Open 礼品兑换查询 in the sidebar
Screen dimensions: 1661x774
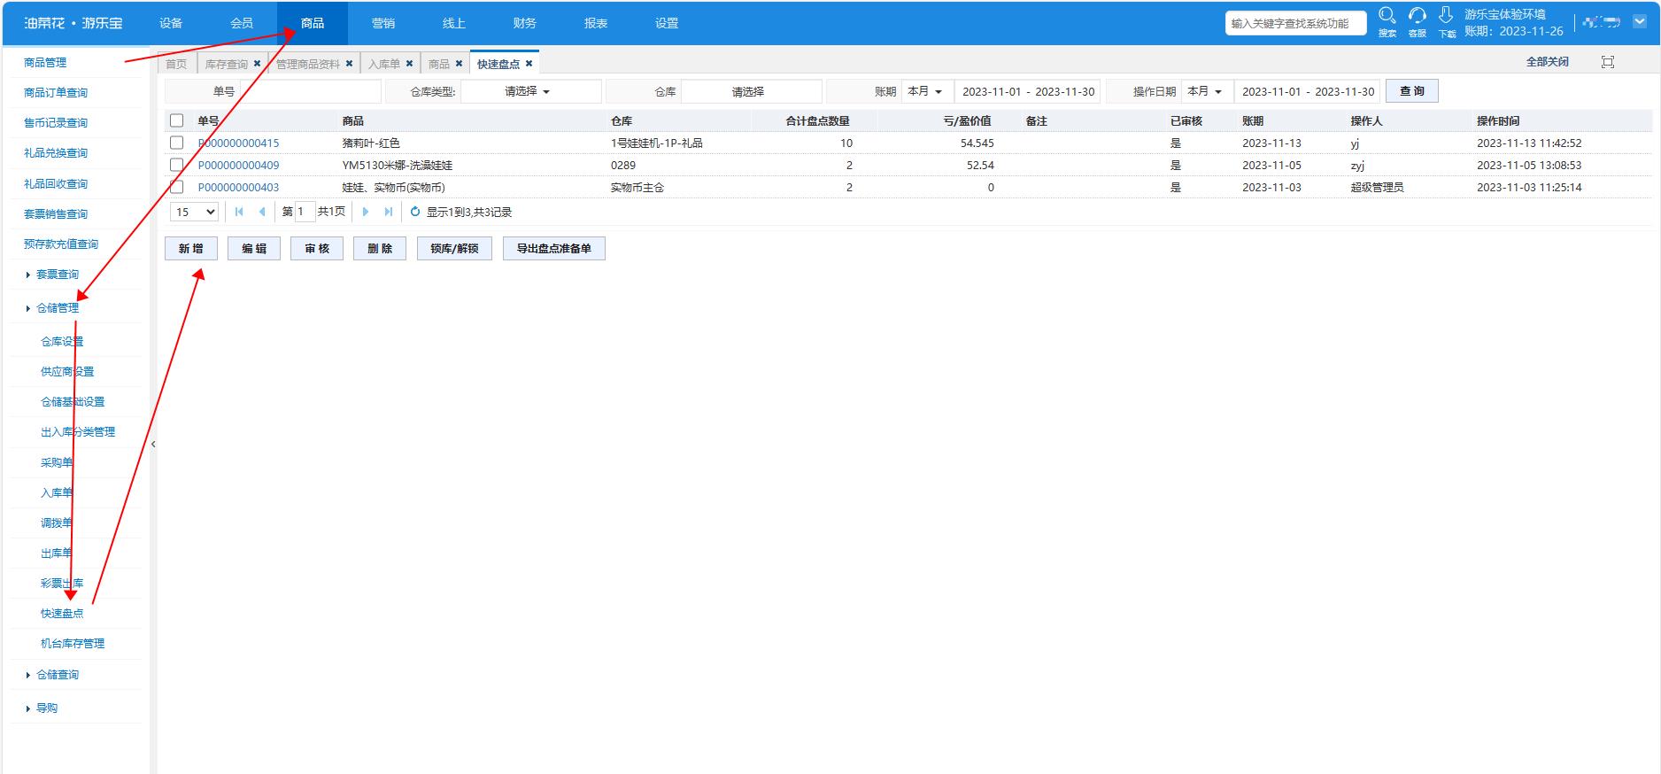click(56, 153)
